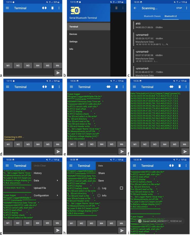Image resolution: width=190 pixels, height=235 pixels.
Task: Open the hamburger menu in panel a
Action: [7, 8]
